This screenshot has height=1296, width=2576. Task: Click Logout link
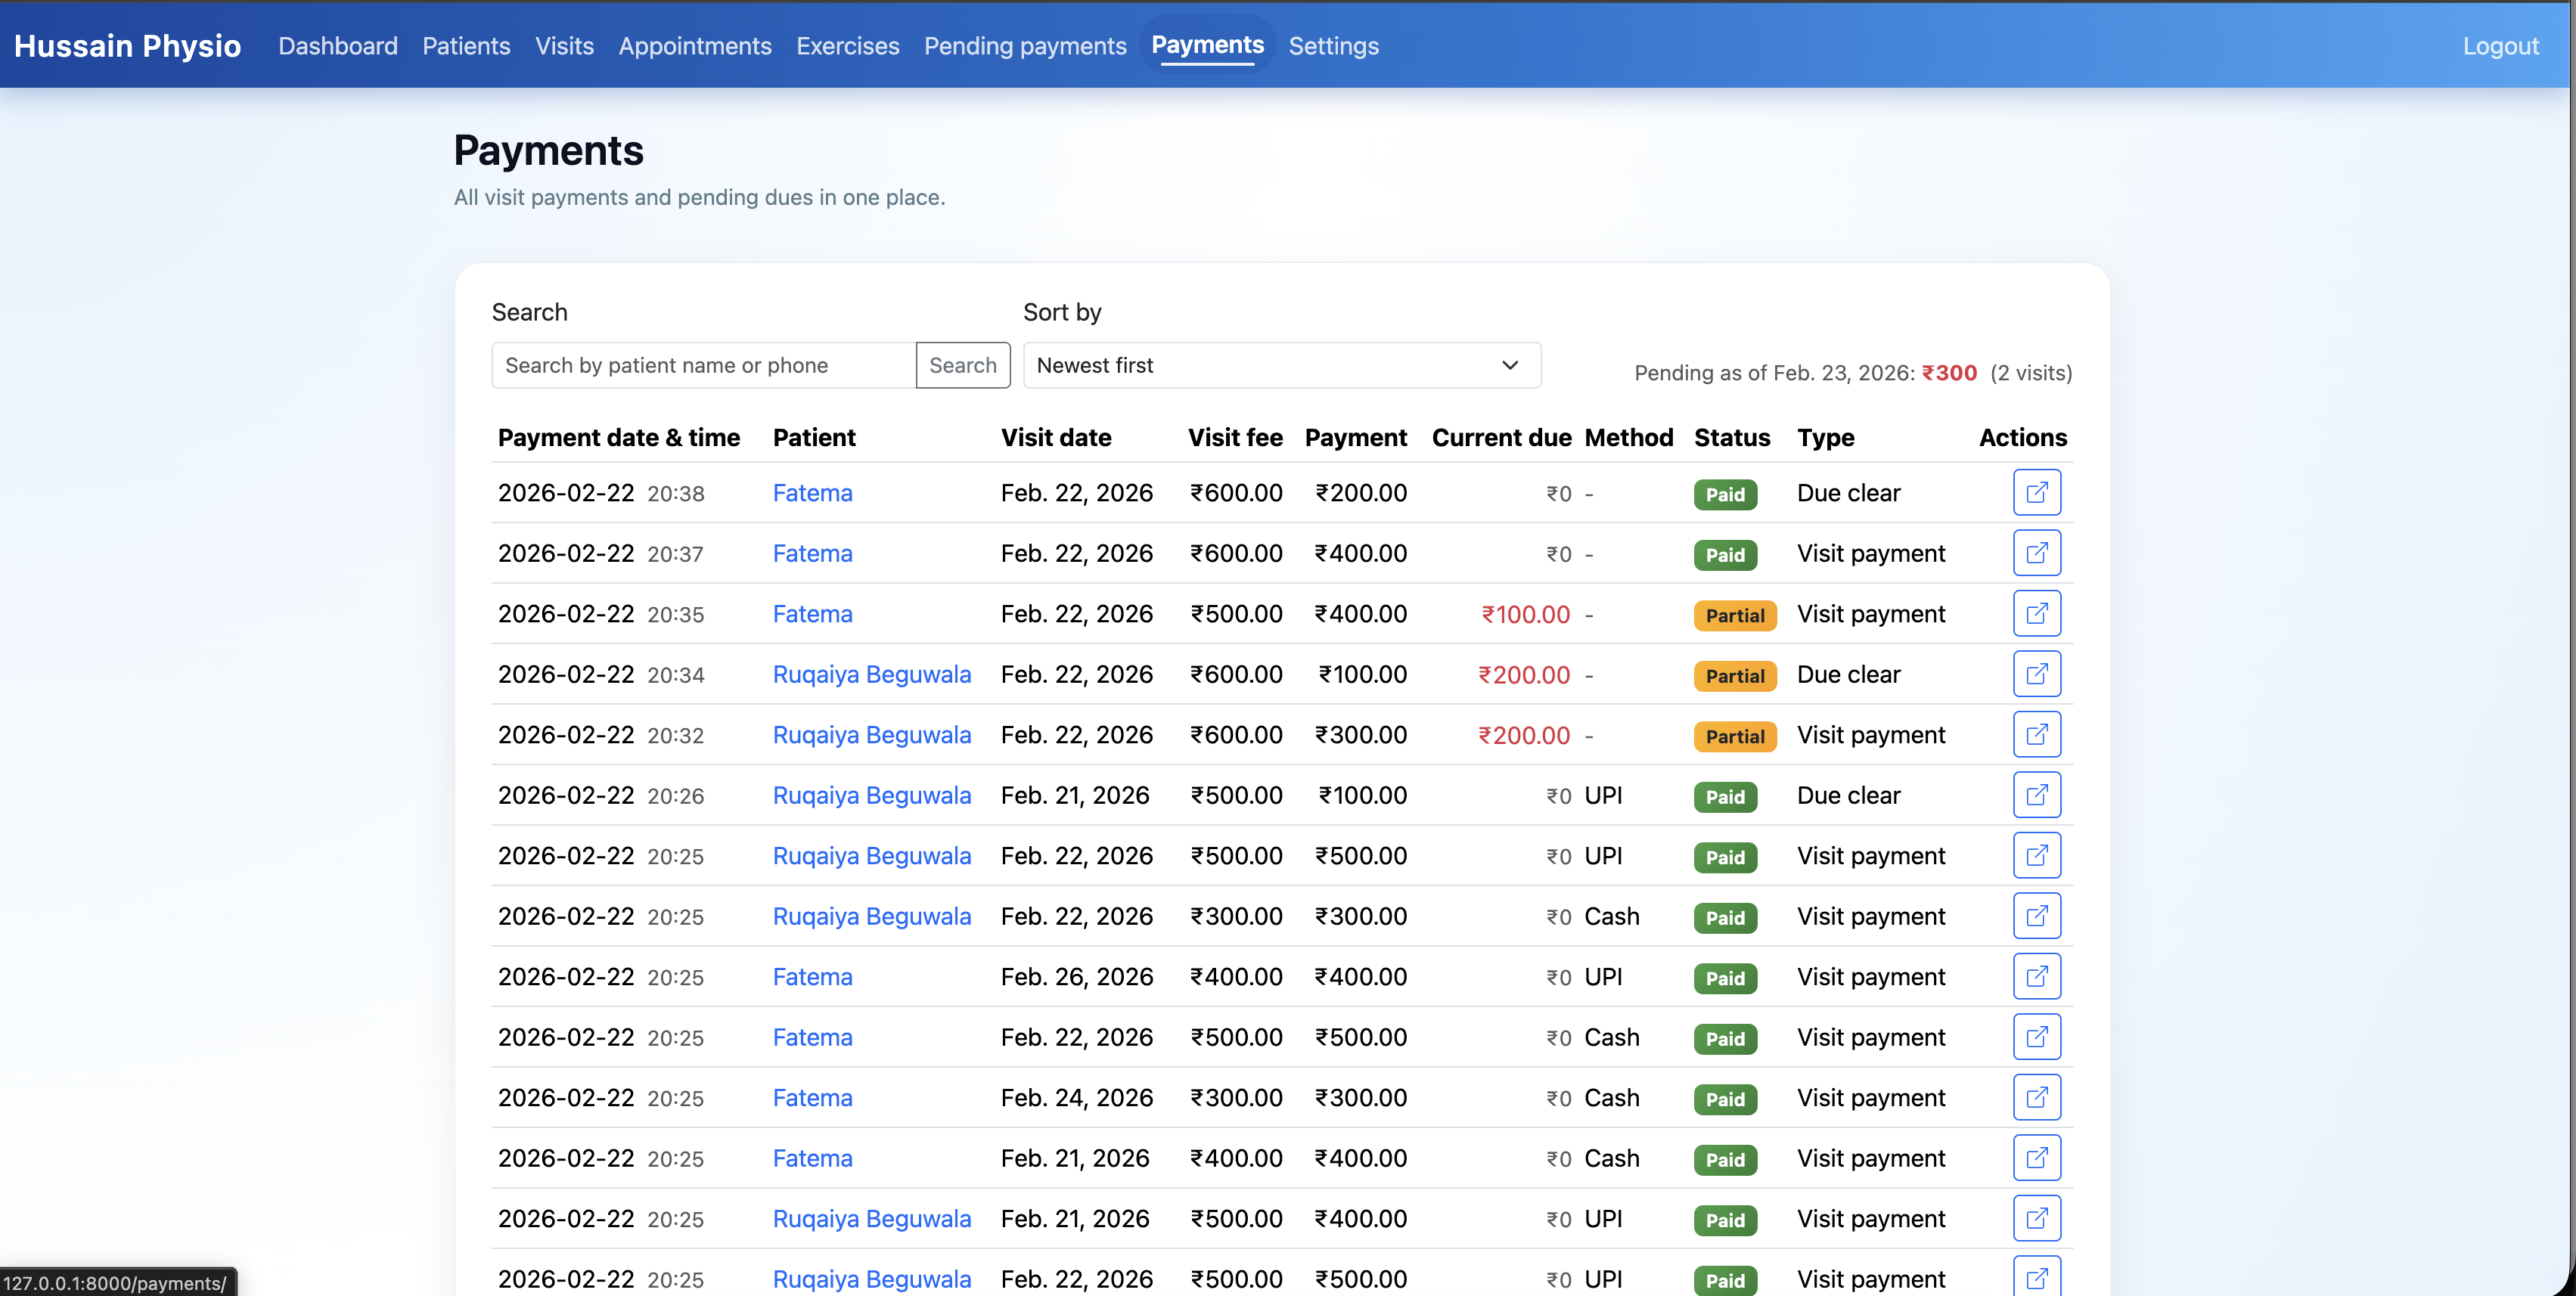pyautogui.click(x=2499, y=46)
